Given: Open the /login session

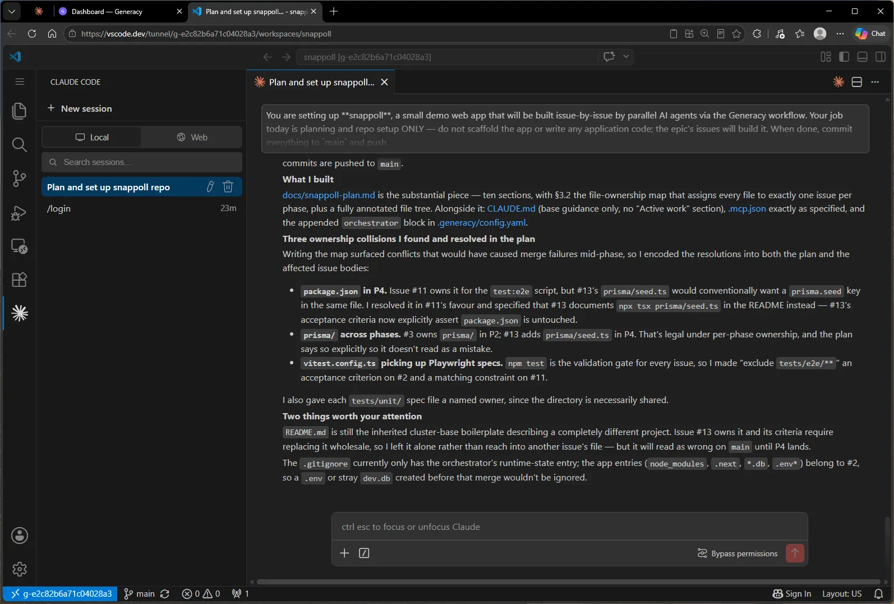Looking at the screenshot, I should pos(142,208).
